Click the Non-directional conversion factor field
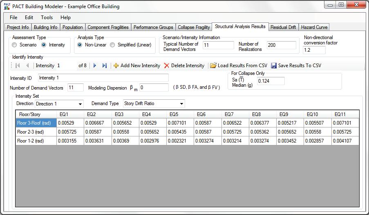This screenshot has height=215, width=369. (314, 50)
